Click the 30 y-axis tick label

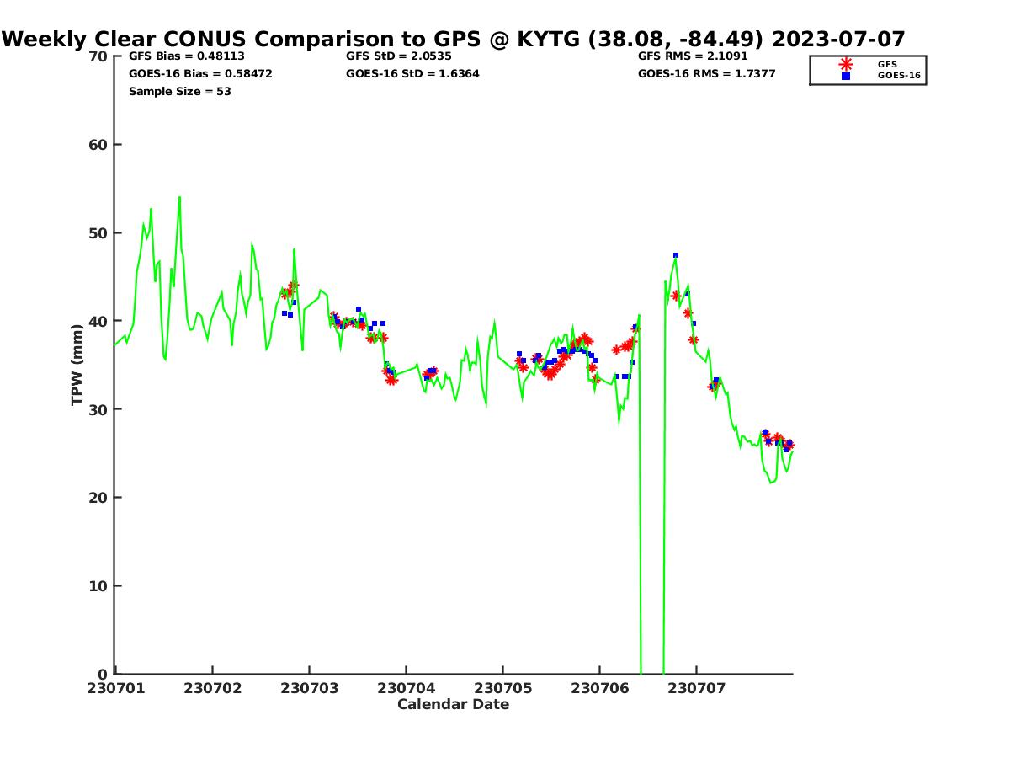98,409
